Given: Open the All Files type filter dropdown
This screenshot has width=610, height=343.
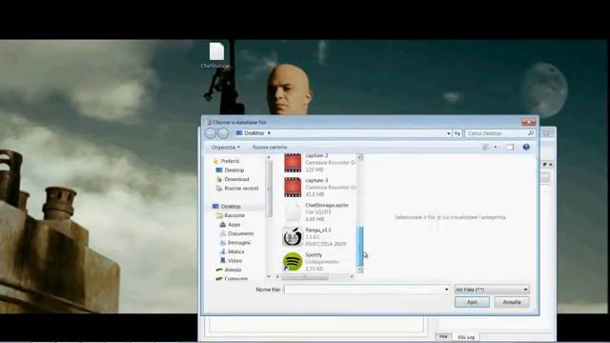Looking at the screenshot, I should 492,290.
